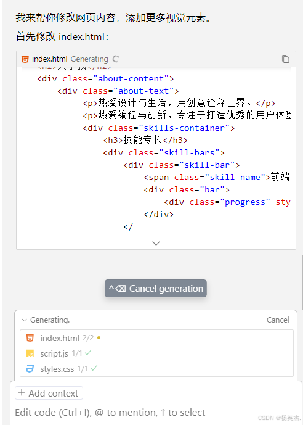Click the 首先修改 index.html text
Viewport: 303px width, 425px height.
[x=62, y=36]
